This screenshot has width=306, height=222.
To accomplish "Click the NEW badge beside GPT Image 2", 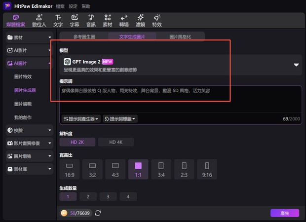I will point(107,62).
